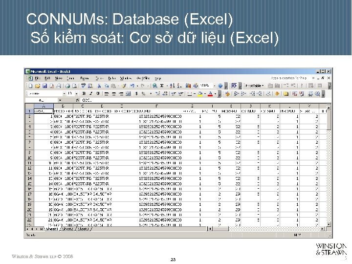
Task: Select the Sheet1 tab
Action: (52, 229)
